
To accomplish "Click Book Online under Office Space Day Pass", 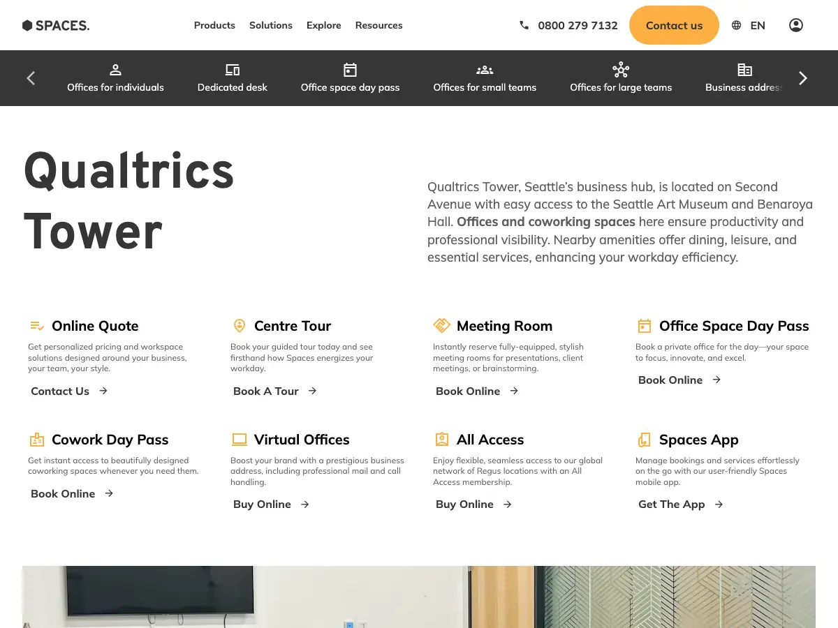I will click(x=670, y=380).
